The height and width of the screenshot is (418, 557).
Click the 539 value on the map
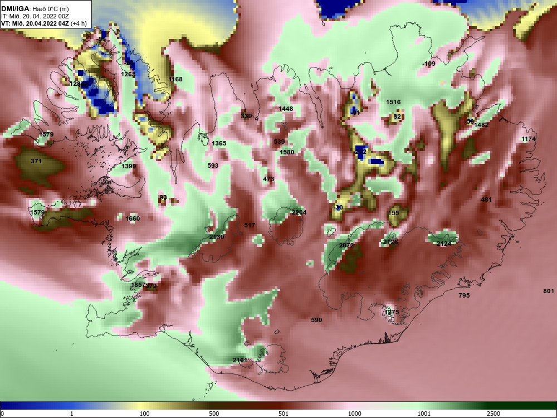pyautogui.click(x=279, y=142)
